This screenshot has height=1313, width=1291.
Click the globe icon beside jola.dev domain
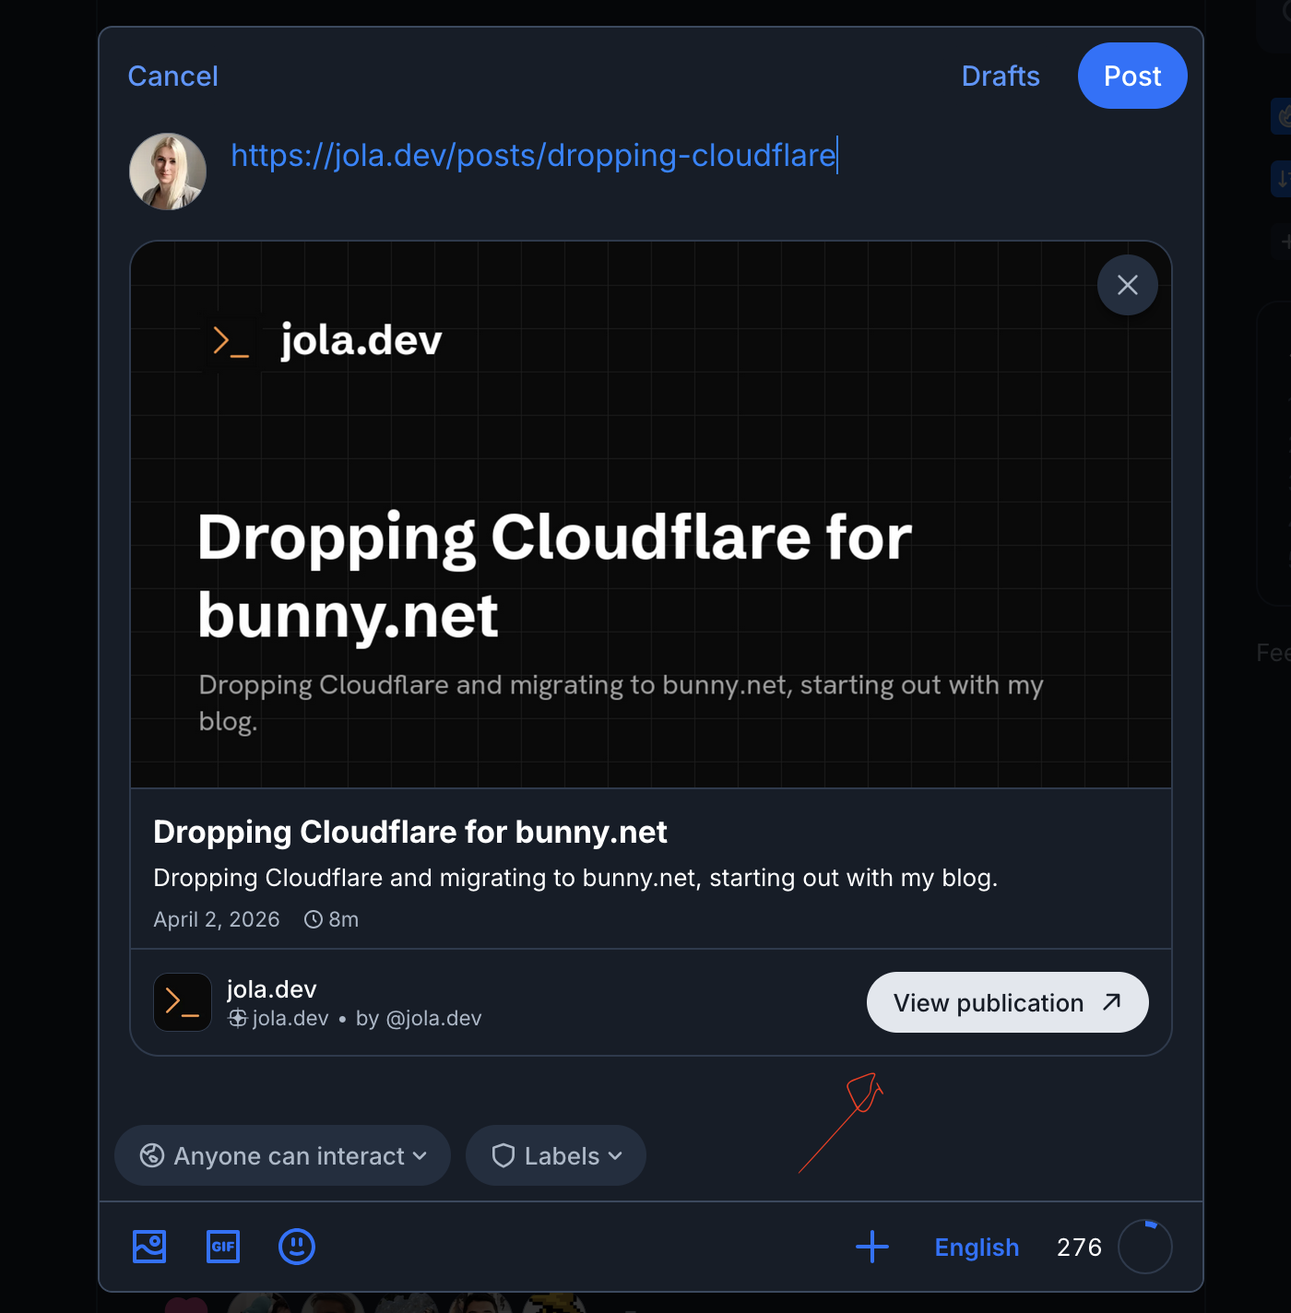[x=238, y=1018]
